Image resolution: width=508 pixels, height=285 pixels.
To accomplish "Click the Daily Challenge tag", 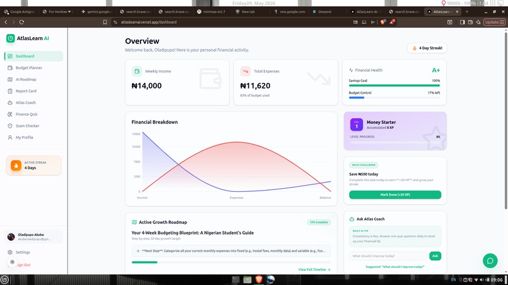I will pyautogui.click(x=364, y=165).
